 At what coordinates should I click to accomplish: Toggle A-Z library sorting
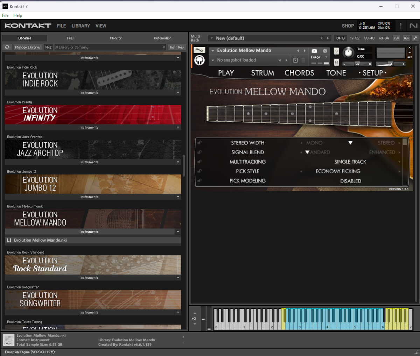(48, 47)
